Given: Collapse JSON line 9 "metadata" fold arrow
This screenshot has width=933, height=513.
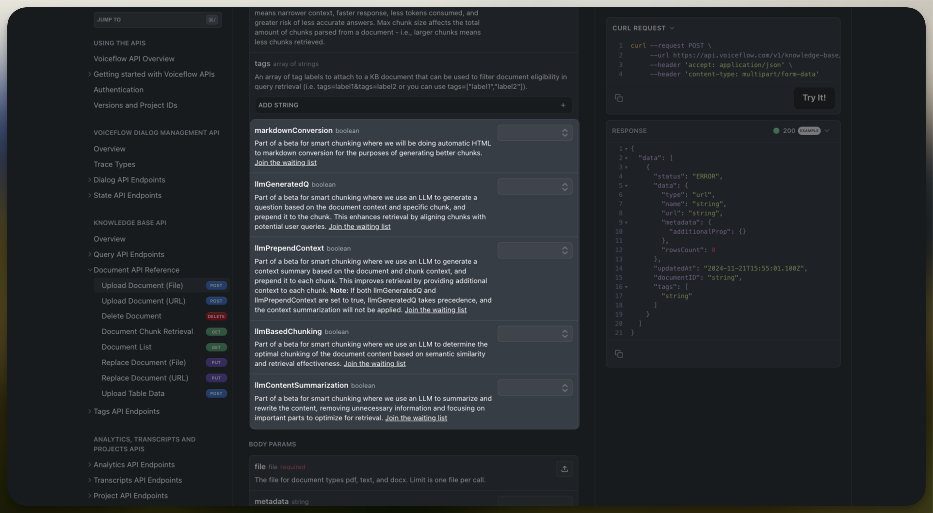Looking at the screenshot, I should click(x=626, y=223).
